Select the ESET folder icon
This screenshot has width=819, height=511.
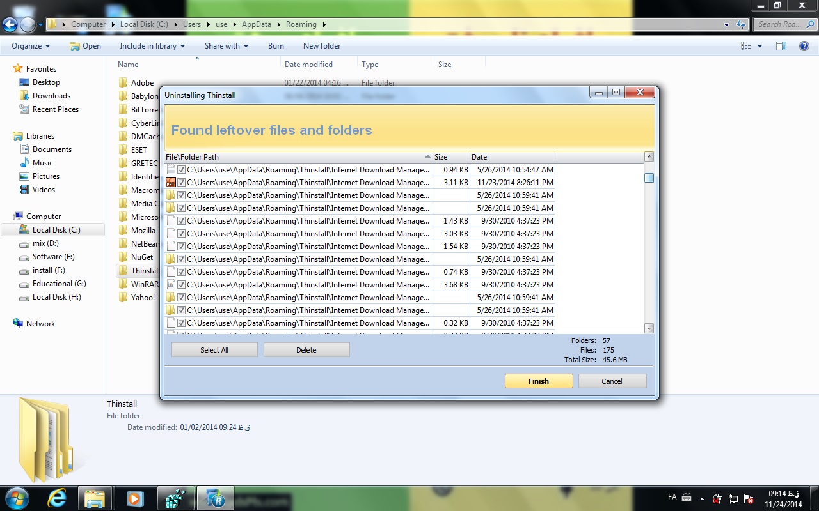pos(123,150)
